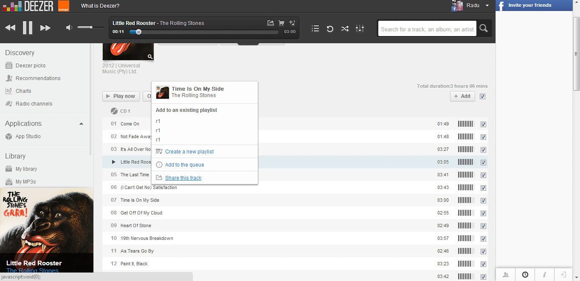Open Radio channels in sidebar
Screen dimensions: 580x281
click(x=34, y=104)
